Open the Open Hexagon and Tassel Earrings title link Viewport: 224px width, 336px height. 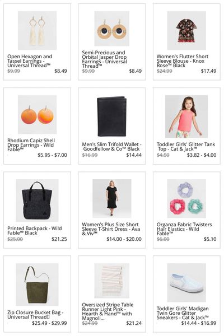30,61
